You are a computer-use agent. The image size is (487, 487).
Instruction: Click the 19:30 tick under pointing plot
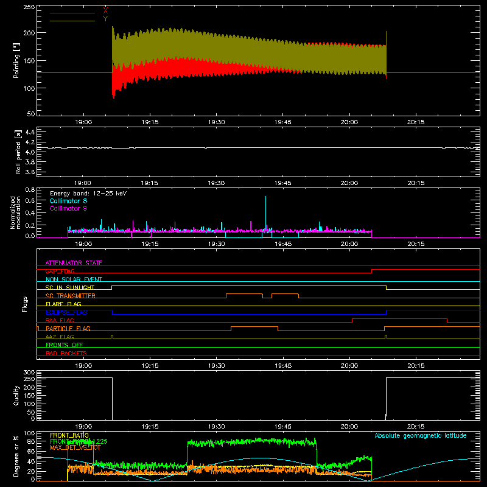[217, 122]
